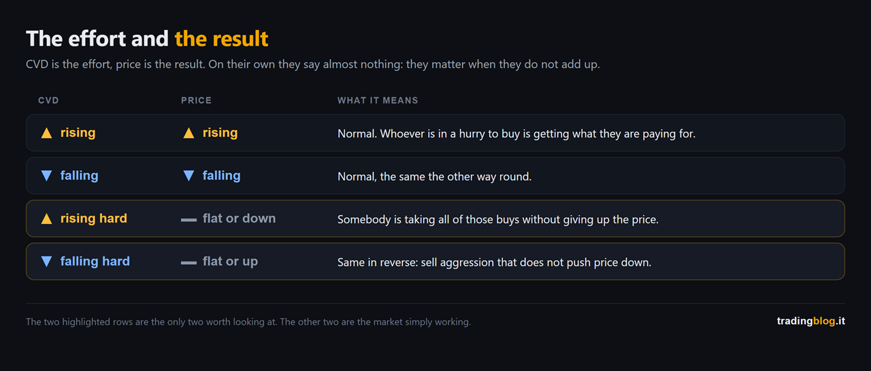871x371 pixels.
Task: Click the title 'The effort and the result'
Action: click(147, 39)
